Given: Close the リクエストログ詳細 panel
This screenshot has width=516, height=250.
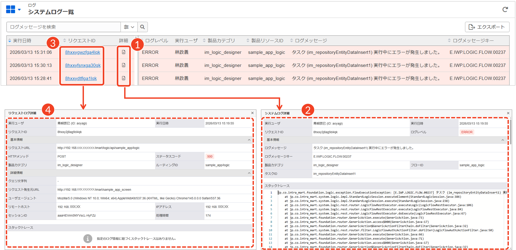Looking at the screenshot, I should click(x=252, y=113).
